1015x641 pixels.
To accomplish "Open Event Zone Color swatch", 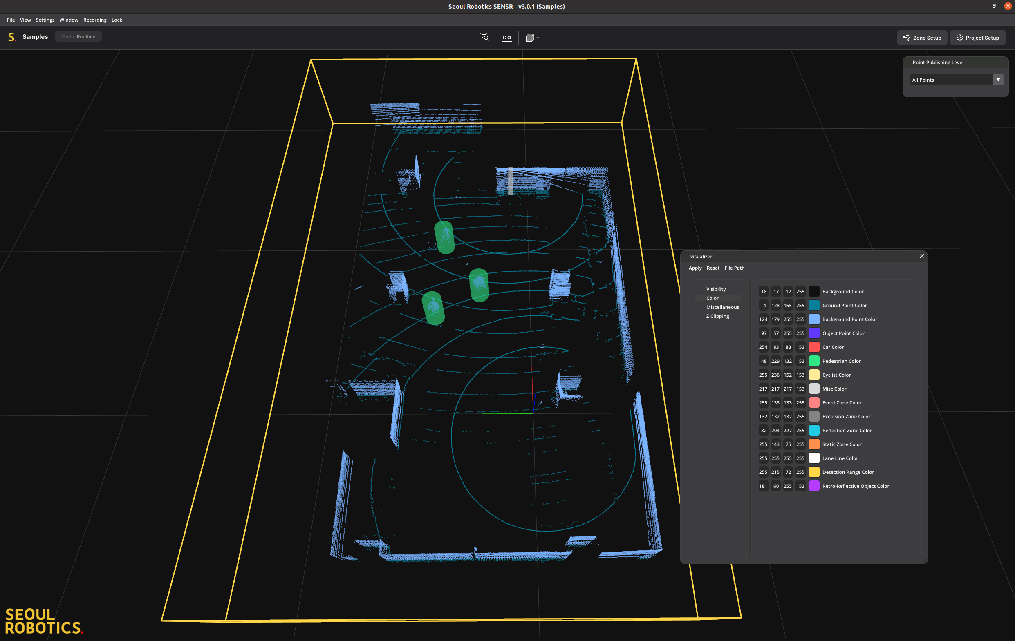I will pyautogui.click(x=814, y=403).
